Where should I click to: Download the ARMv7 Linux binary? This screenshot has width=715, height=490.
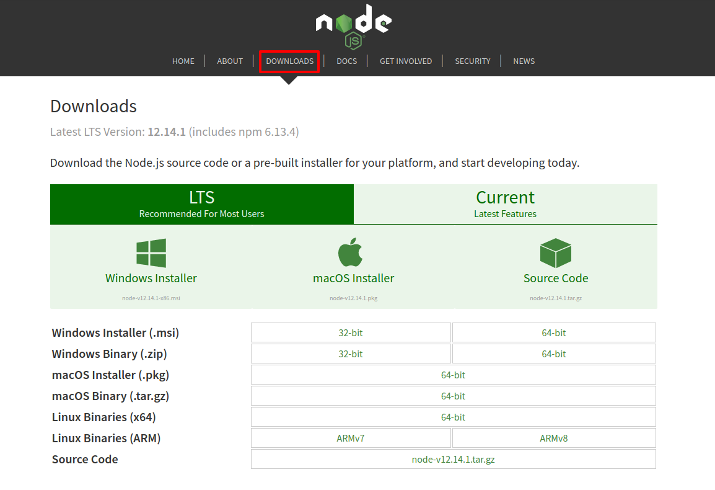point(350,438)
